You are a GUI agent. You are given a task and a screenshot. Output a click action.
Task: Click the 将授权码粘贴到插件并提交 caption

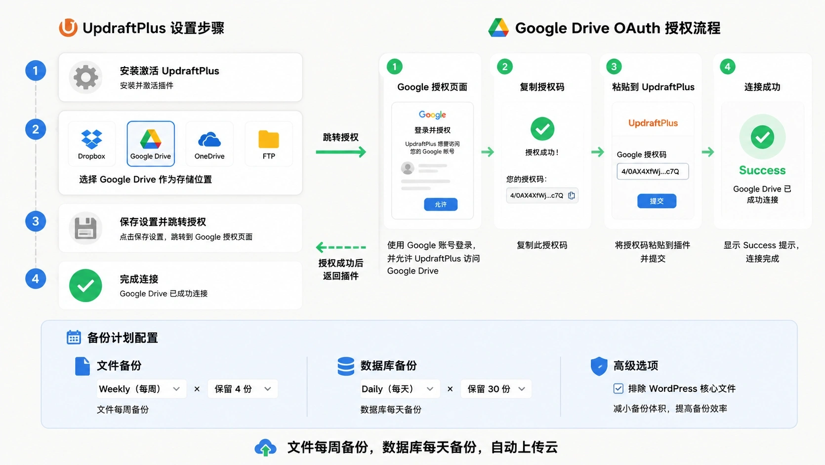point(653,252)
